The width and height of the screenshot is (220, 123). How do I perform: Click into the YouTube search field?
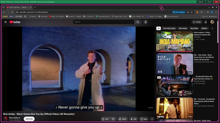(x=103, y=22)
